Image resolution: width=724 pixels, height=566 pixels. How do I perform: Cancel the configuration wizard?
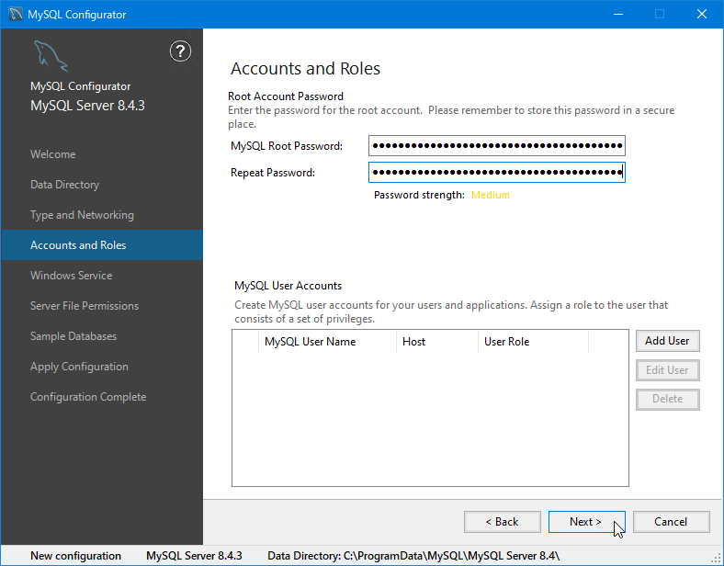point(671,522)
